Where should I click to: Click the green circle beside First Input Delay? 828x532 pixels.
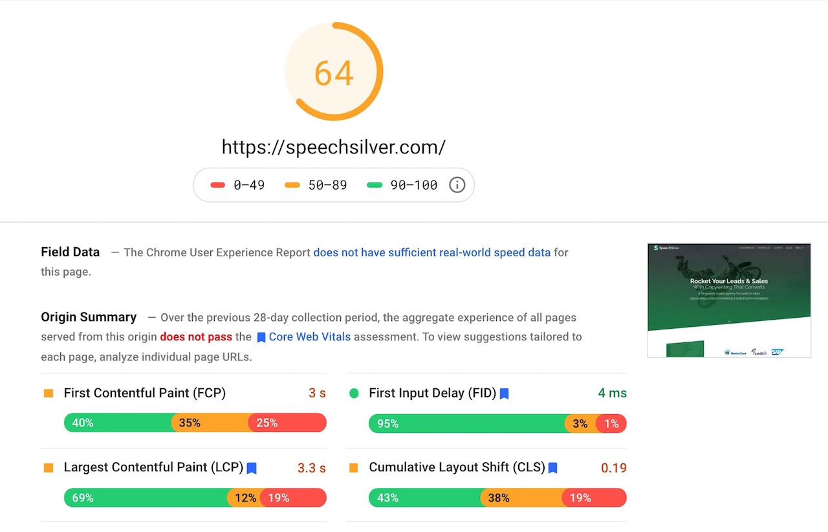click(354, 393)
